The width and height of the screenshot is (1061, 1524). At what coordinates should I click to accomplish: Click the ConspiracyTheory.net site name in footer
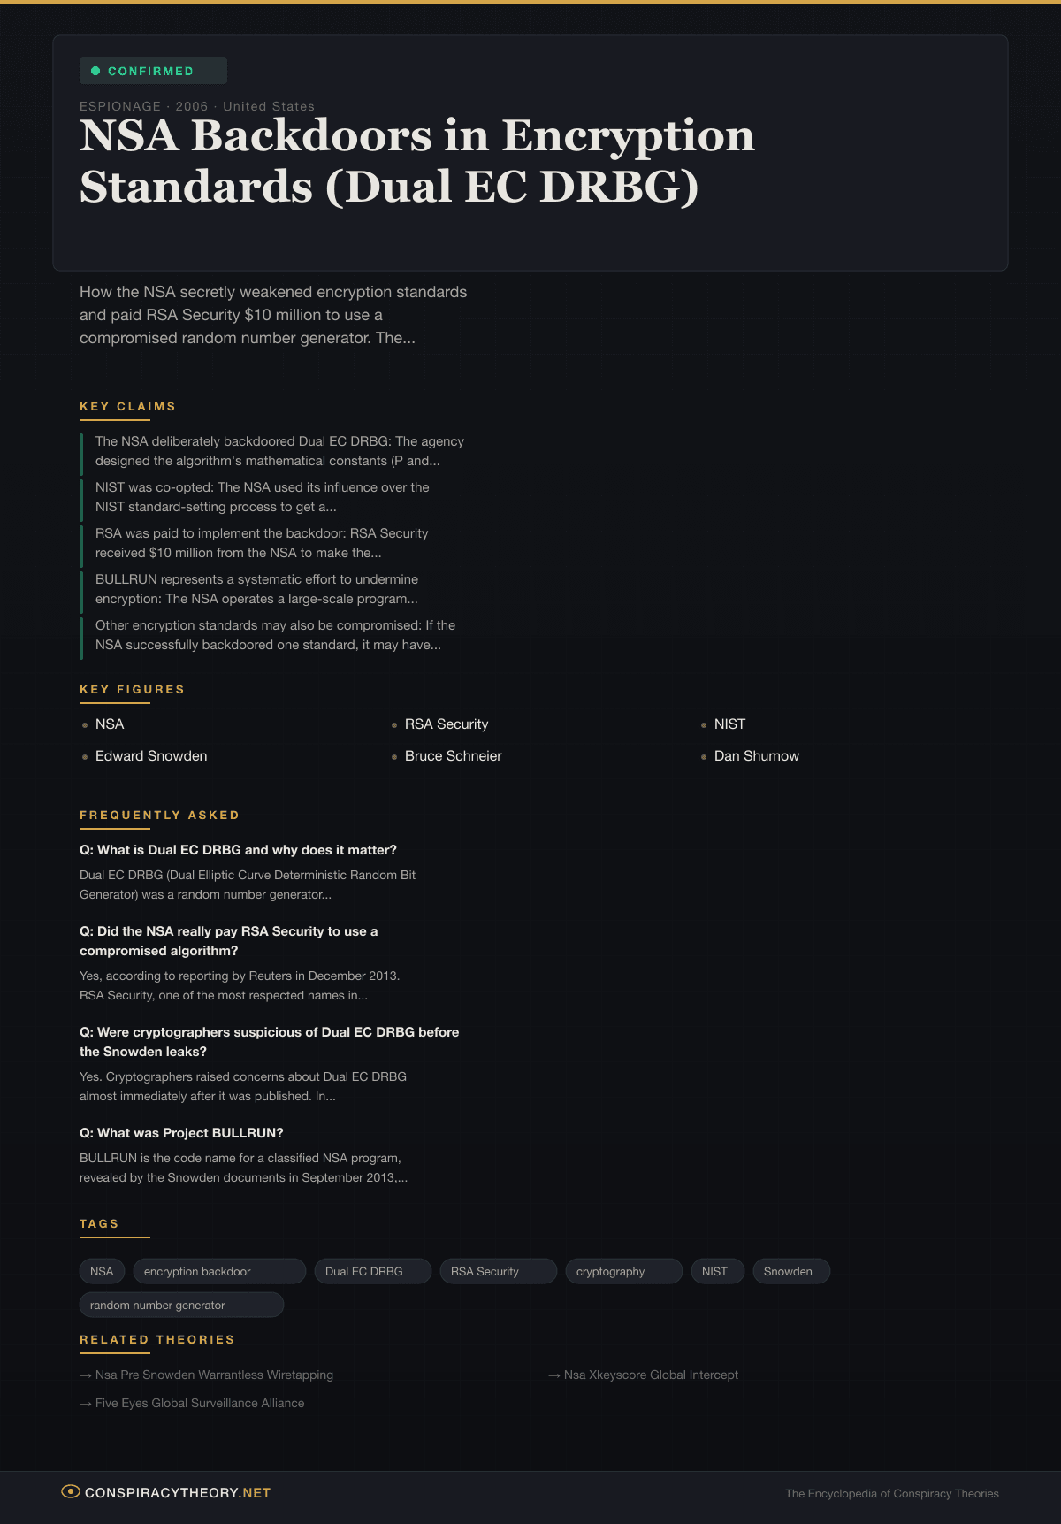click(178, 1493)
